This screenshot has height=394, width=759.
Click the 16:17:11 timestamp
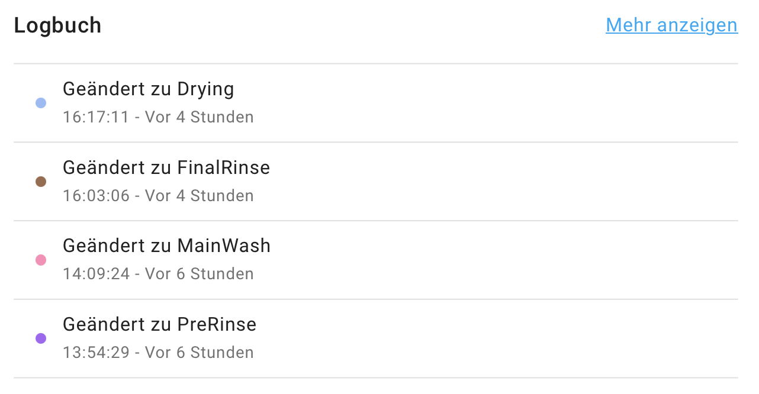point(95,117)
